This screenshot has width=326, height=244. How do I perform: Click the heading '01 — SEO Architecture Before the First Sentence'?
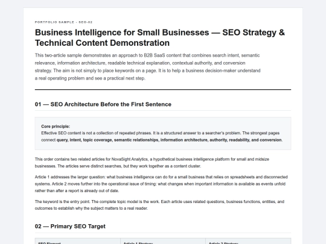click(x=103, y=104)
